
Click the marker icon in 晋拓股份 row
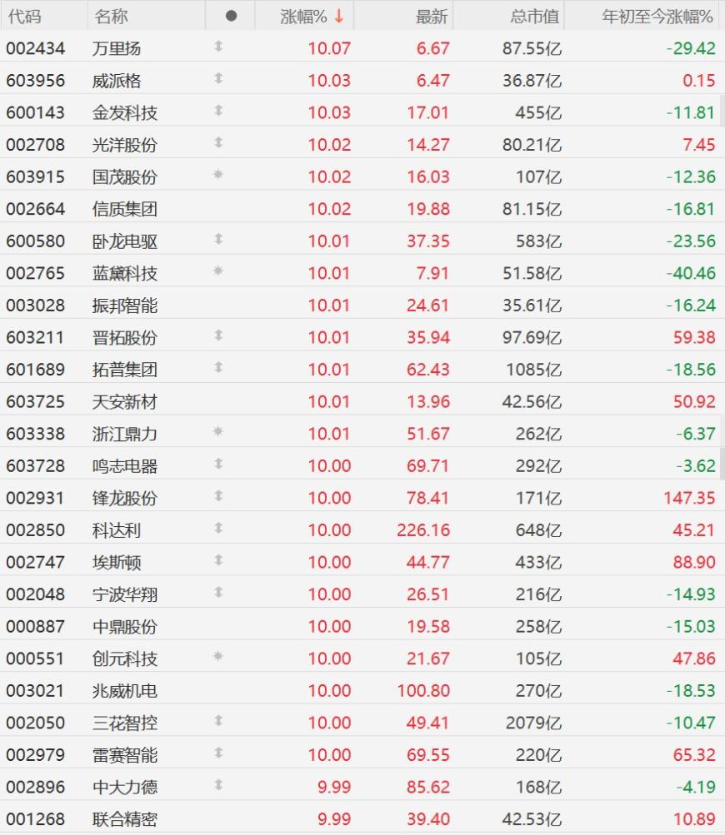point(218,335)
